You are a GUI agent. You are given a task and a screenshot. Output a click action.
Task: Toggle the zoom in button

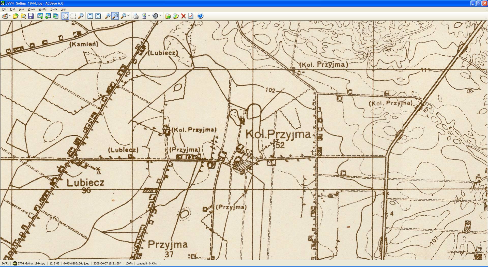115,16
